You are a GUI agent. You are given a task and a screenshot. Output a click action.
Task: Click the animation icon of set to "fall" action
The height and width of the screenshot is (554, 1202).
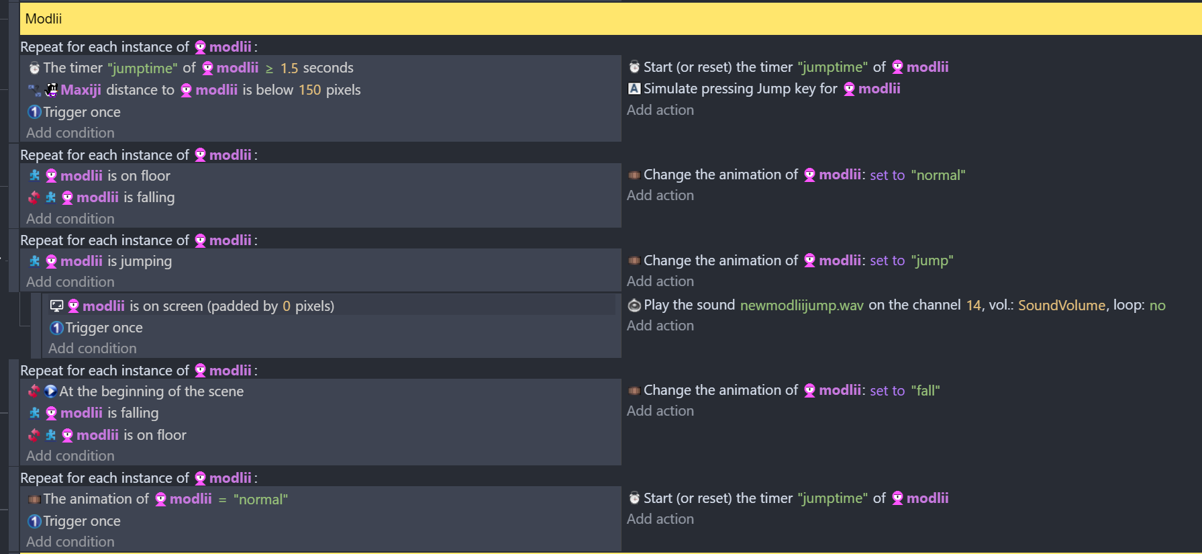(634, 391)
